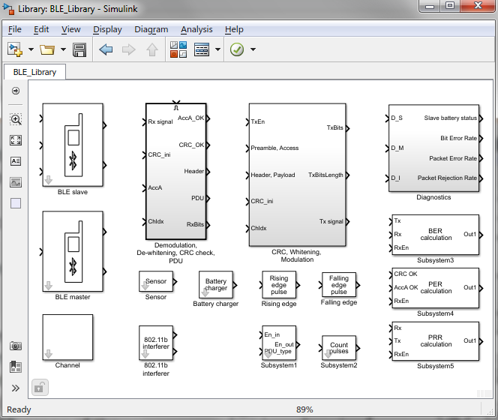Select the Diagnostics block

point(433,148)
